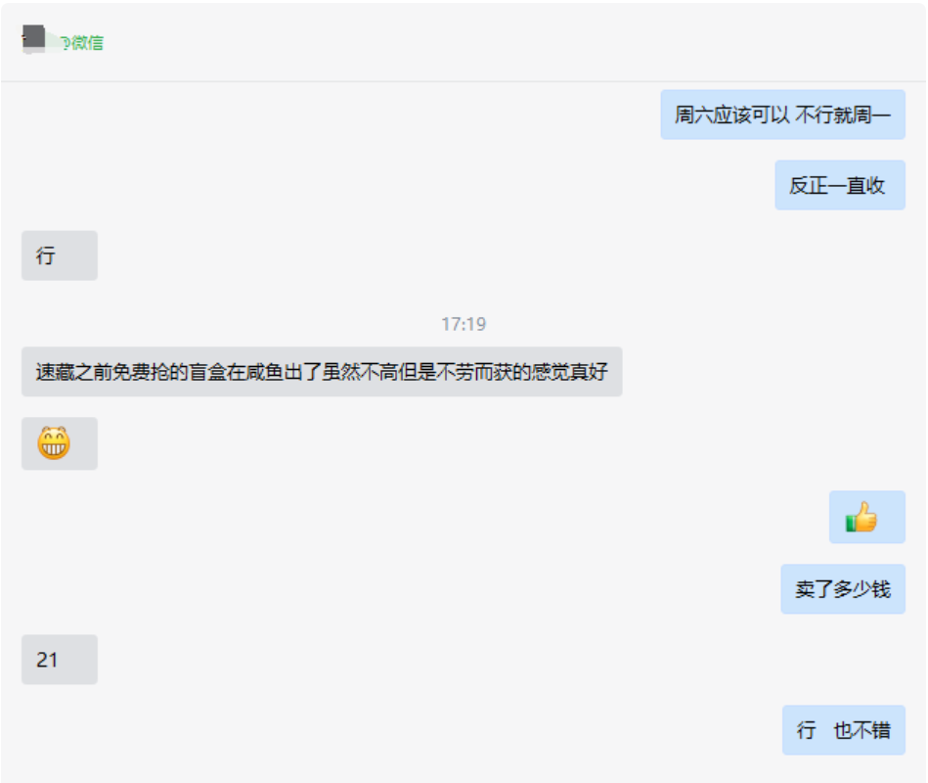Select the 周六应该可以 不行就周一 message bubble

click(782, 115)
